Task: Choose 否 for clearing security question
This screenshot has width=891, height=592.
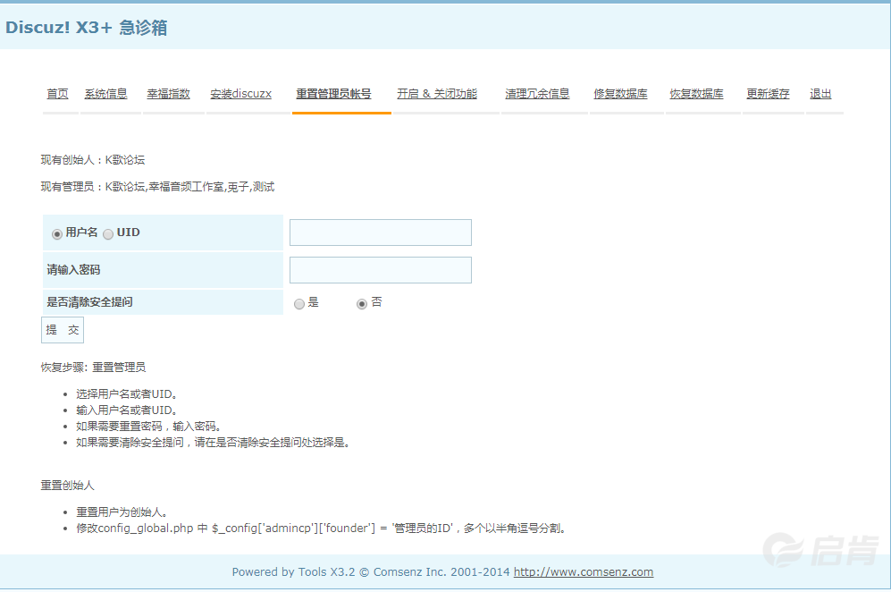Action: (x=361, y=304)
